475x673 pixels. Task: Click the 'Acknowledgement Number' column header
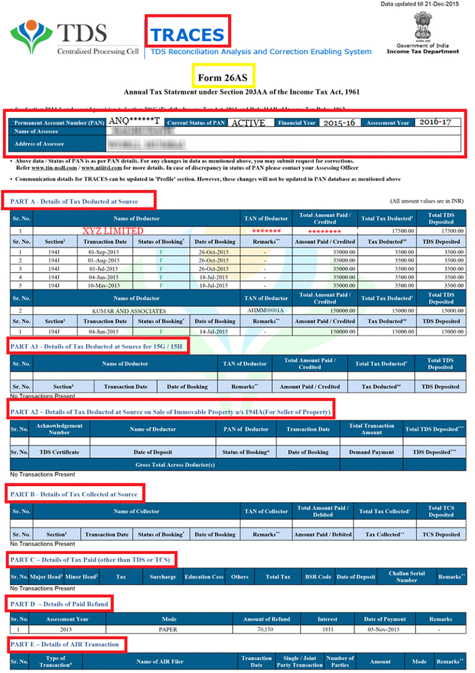59,429
